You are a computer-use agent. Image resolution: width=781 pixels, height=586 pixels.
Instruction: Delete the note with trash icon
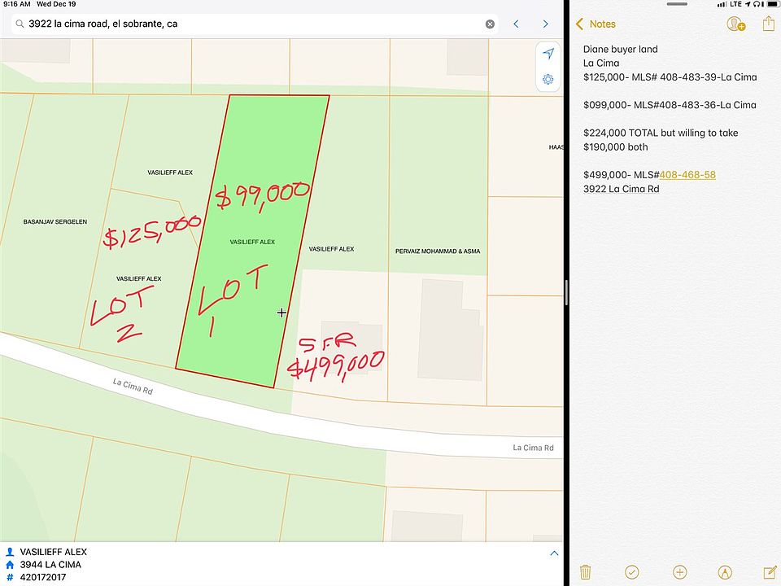point(585,572)
